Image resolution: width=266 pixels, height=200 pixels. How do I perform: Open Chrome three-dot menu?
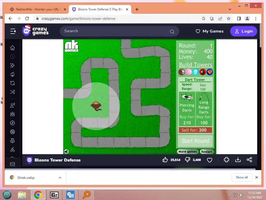pos(256,18)
